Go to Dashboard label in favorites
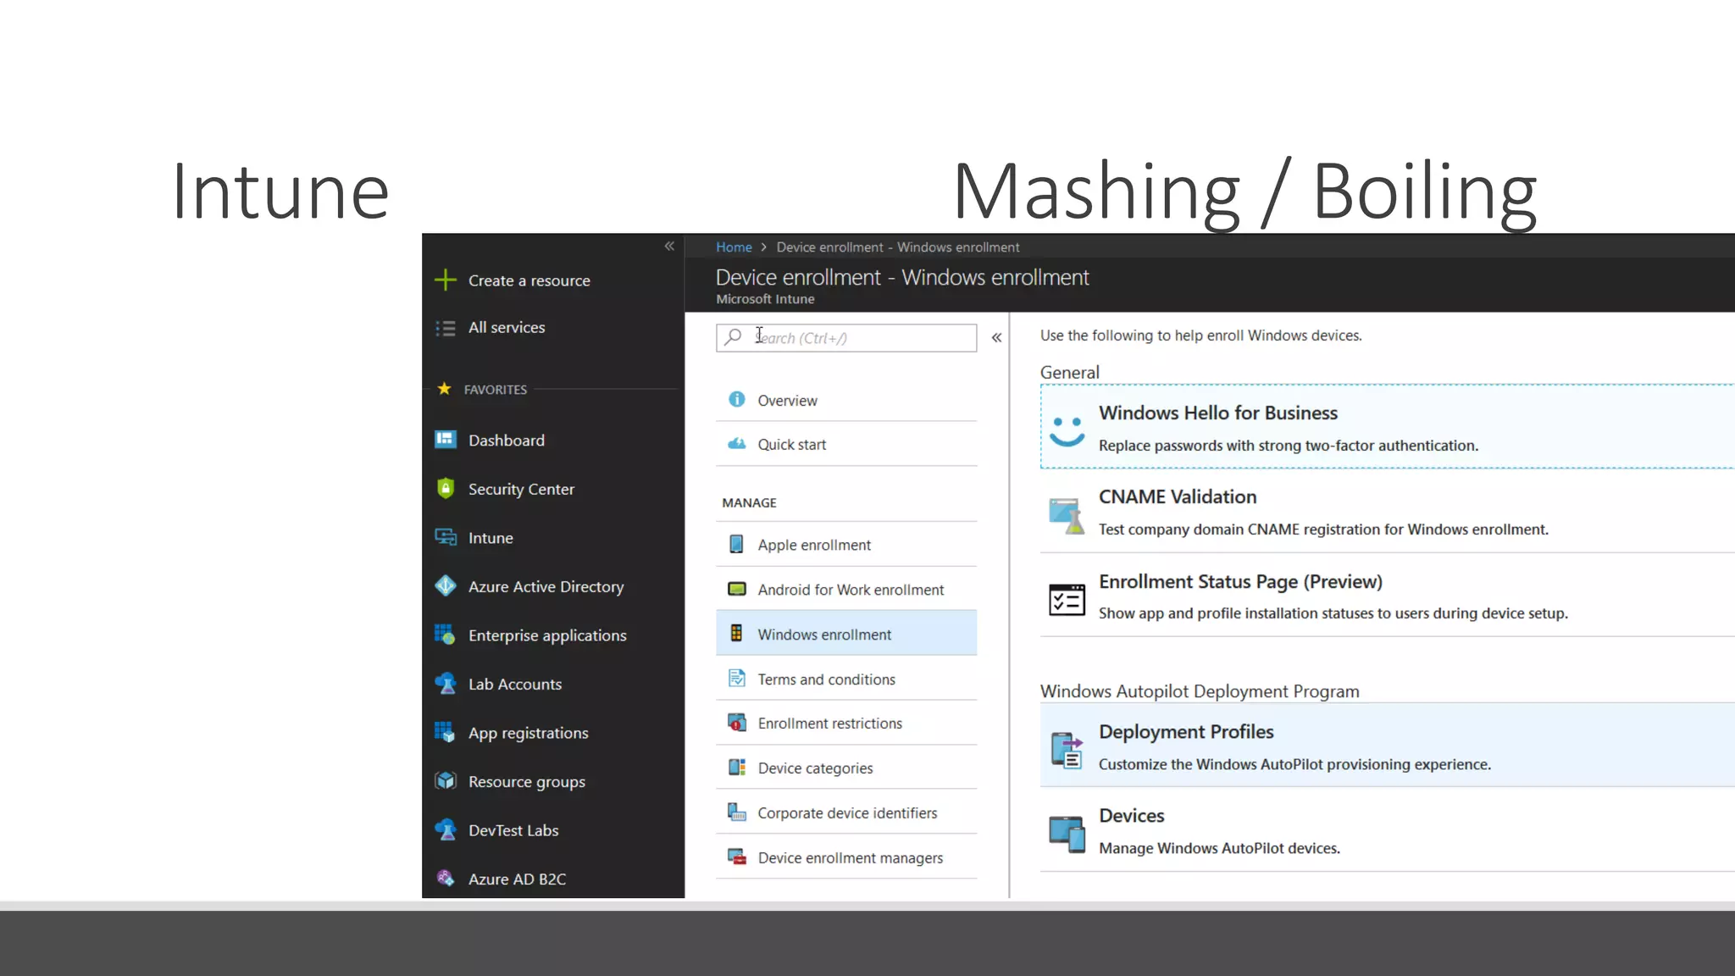Viewport: 1735px width, 976px height. tap(507, 441)
